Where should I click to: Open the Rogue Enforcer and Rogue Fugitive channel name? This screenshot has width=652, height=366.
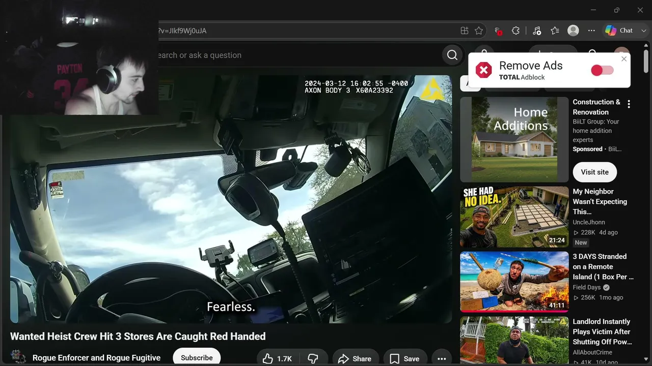[x=96, y=358]
